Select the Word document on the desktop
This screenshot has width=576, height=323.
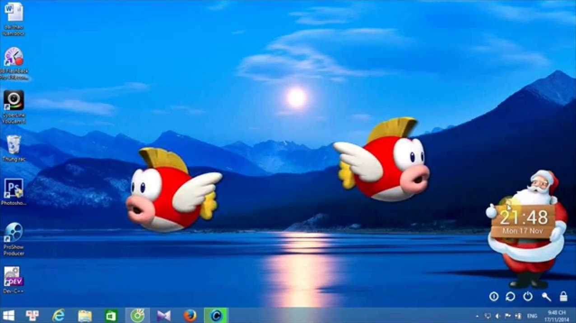tap(14, 13)
